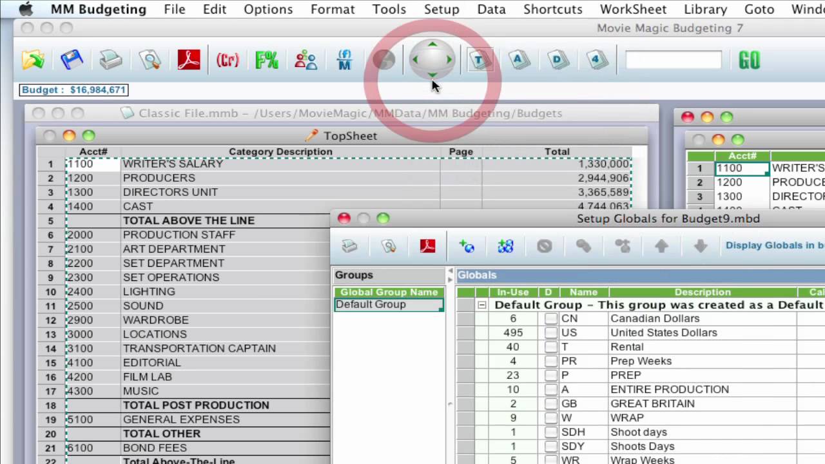Tick the D checkbox for Canadian Dollars
The width and height of the screenshot is (825, 464).
(x=550, y=318)
